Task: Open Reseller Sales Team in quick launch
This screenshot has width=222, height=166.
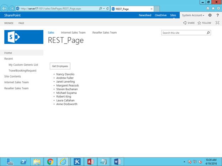Action: coord(16,88)
